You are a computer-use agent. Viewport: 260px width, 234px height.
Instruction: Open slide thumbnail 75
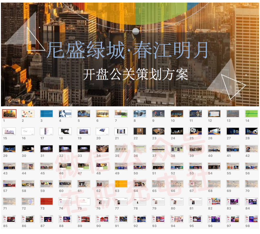point(84,201)
